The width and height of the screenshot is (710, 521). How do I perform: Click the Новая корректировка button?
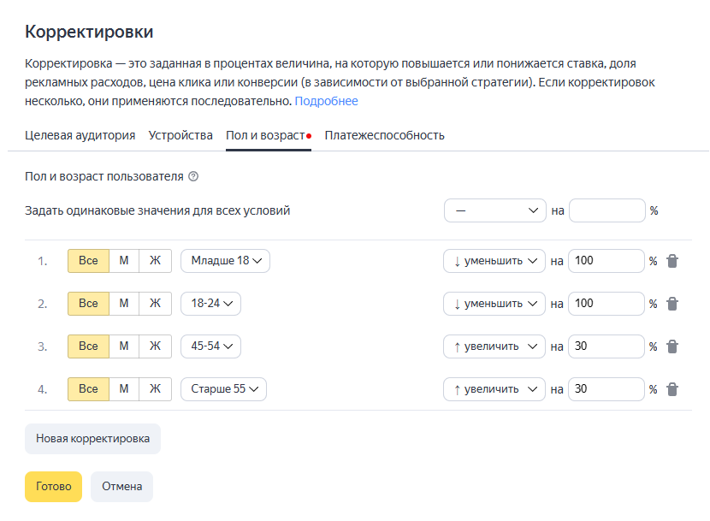tap(92, 439)
